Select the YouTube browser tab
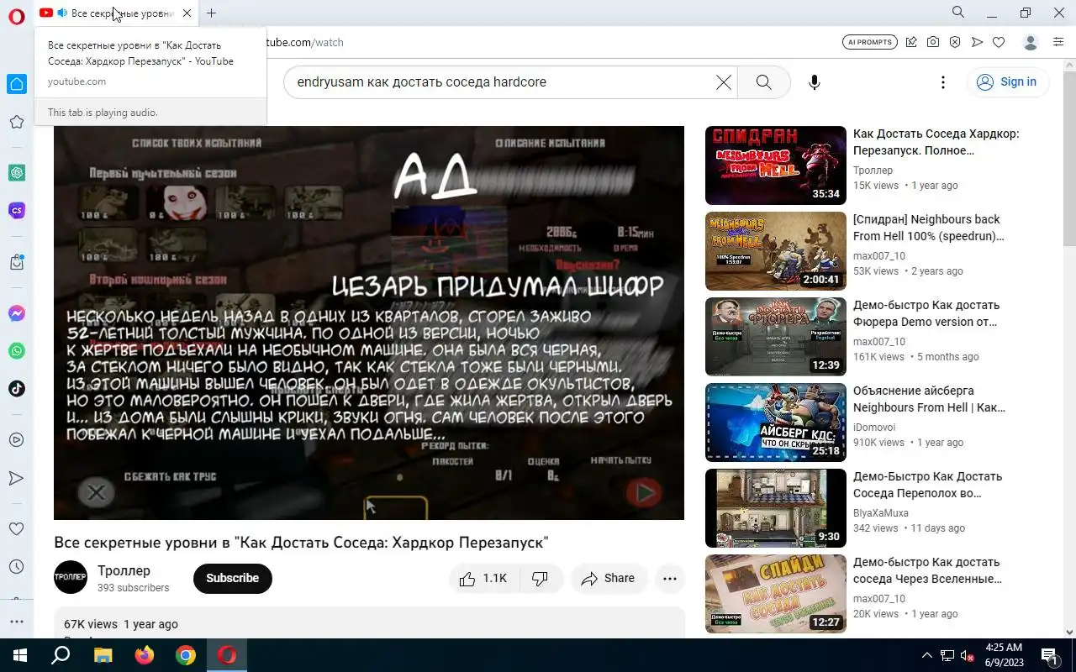 pos(116,13)
